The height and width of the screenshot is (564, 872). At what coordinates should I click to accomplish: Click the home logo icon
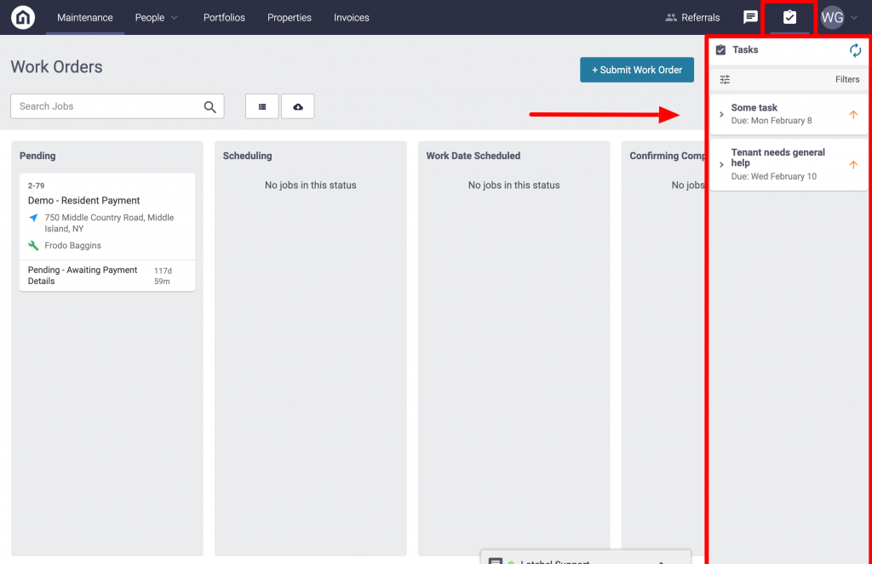[23, 17]
